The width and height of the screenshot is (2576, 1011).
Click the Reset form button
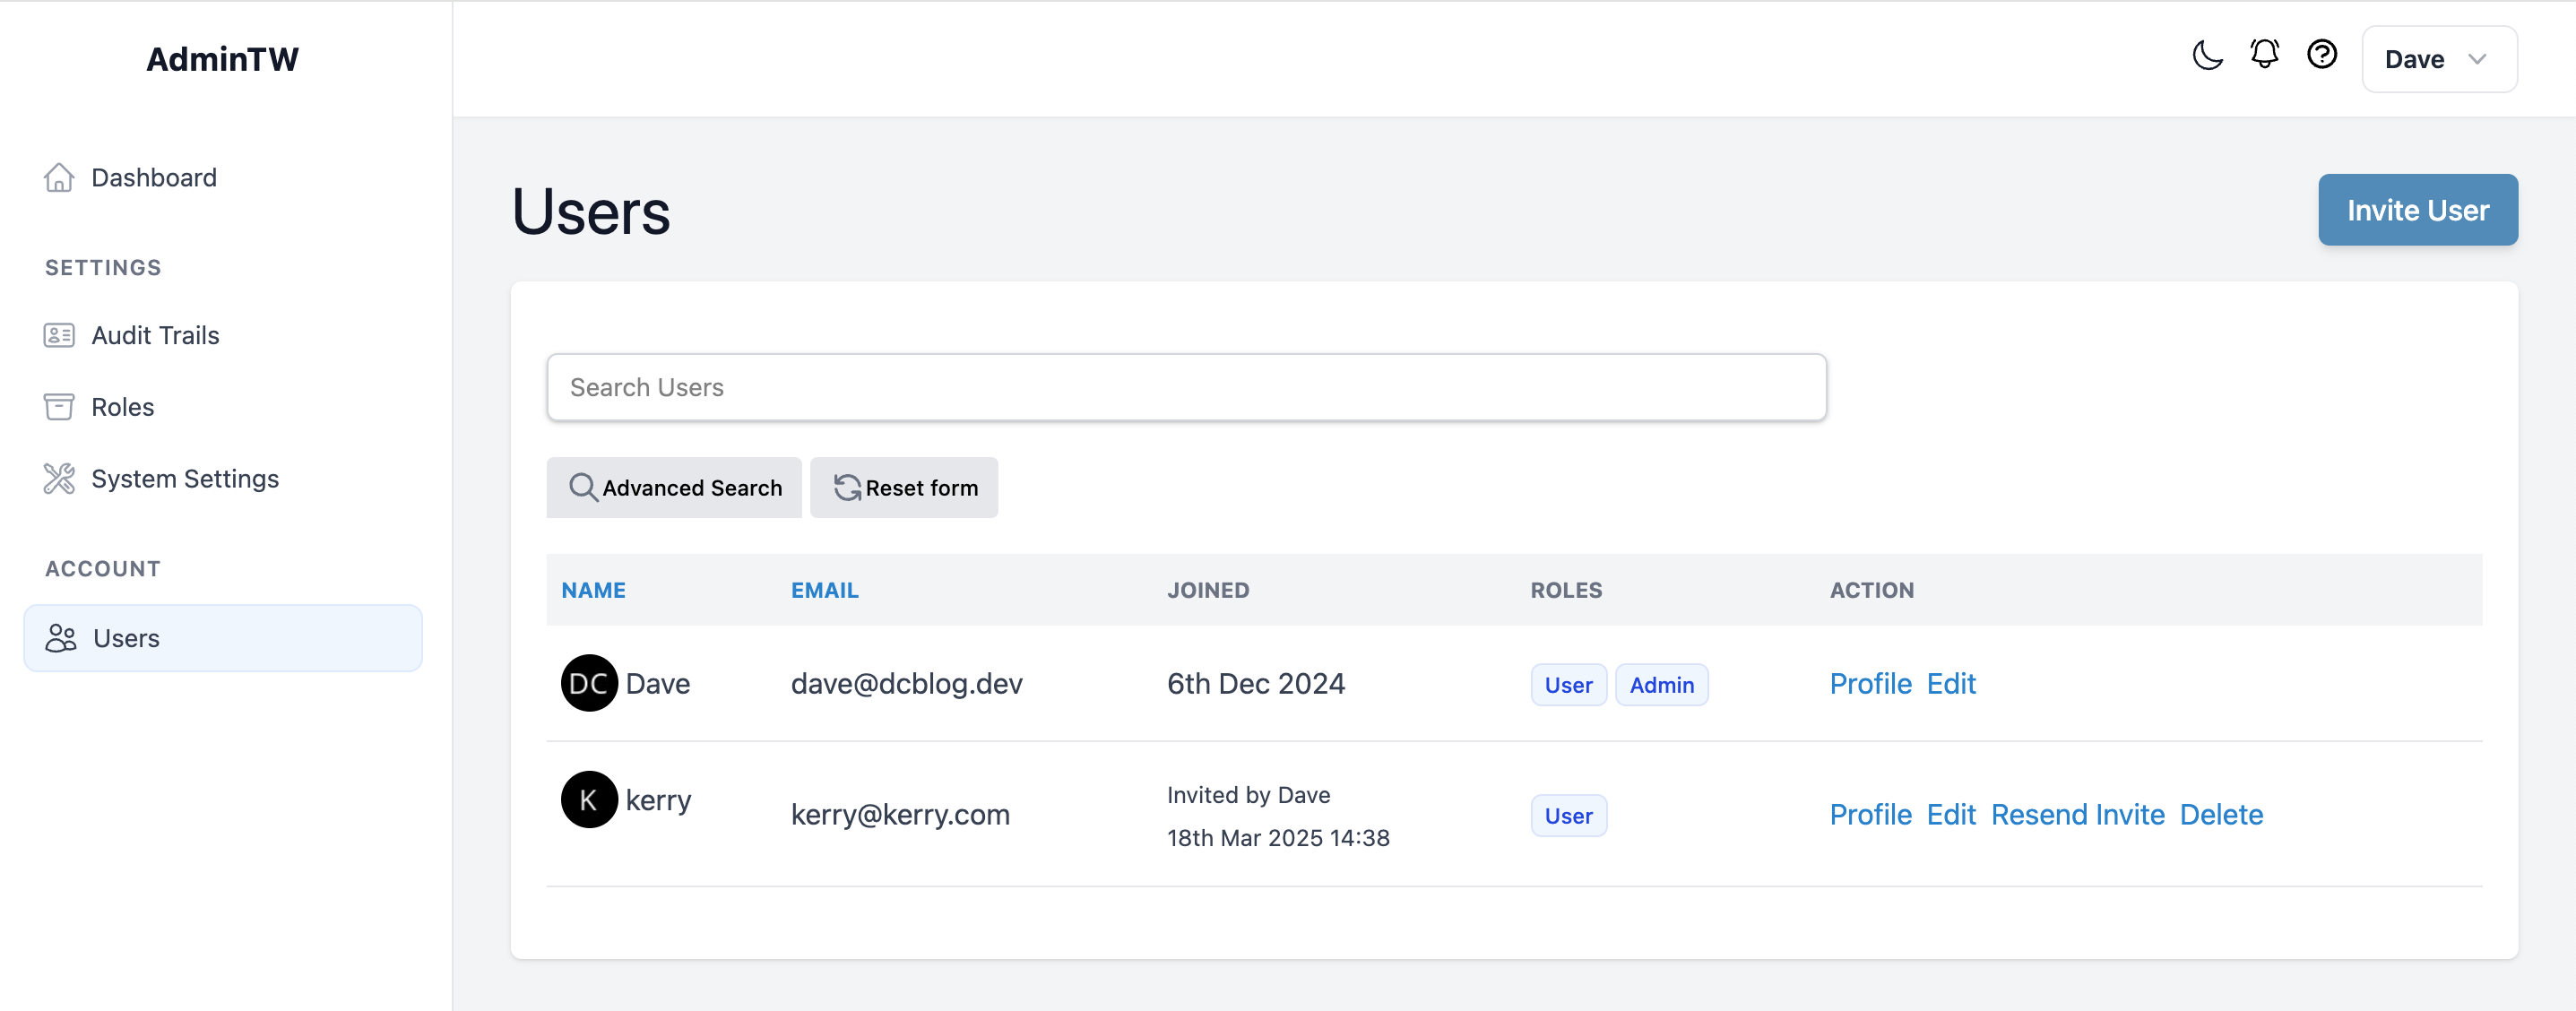(x=904, y=488)
